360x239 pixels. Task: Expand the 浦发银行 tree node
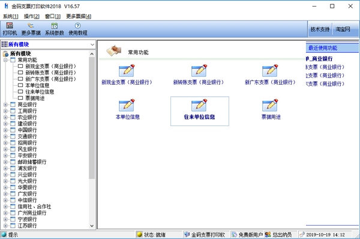click(x=5, y=169)
